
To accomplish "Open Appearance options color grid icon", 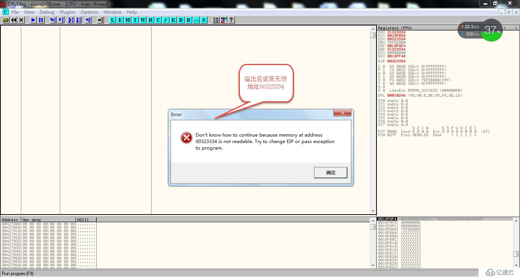I will point(224,20).
